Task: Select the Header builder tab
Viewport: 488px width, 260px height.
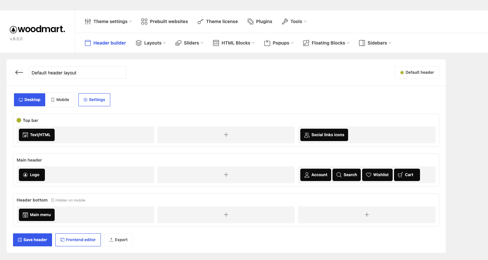Action: point(105,43)
